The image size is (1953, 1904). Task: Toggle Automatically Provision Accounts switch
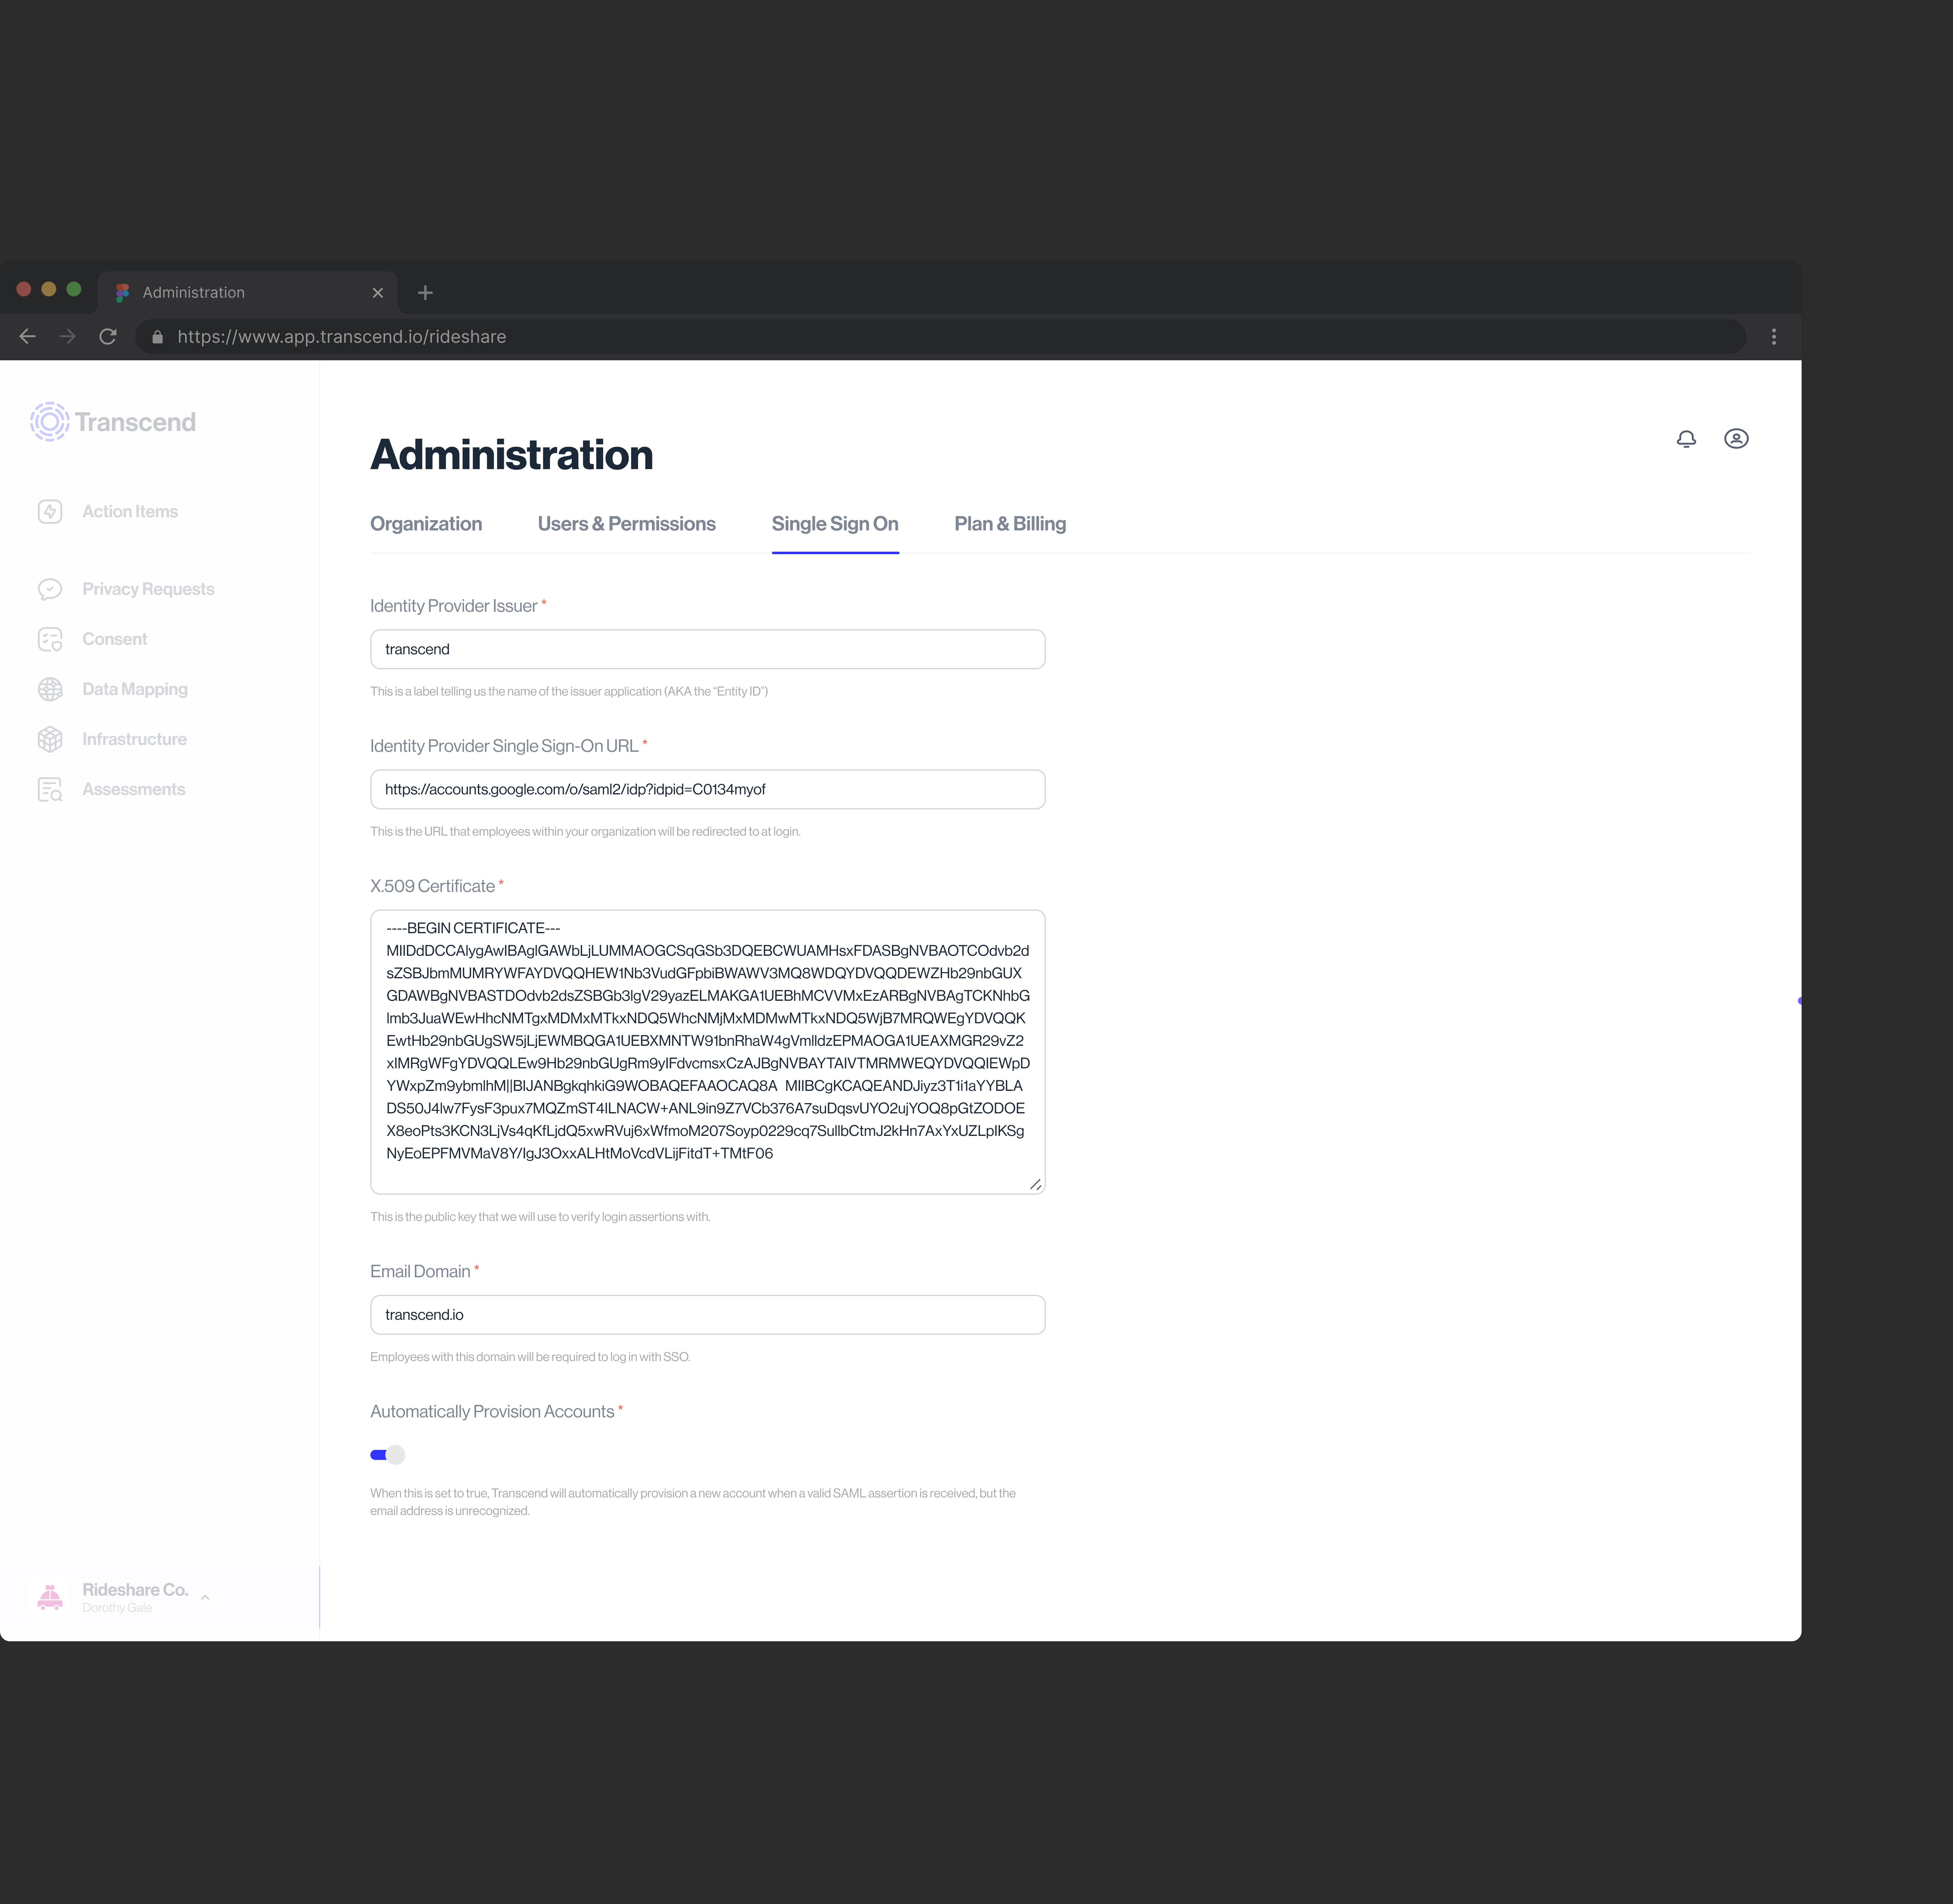coord(388,1455)
